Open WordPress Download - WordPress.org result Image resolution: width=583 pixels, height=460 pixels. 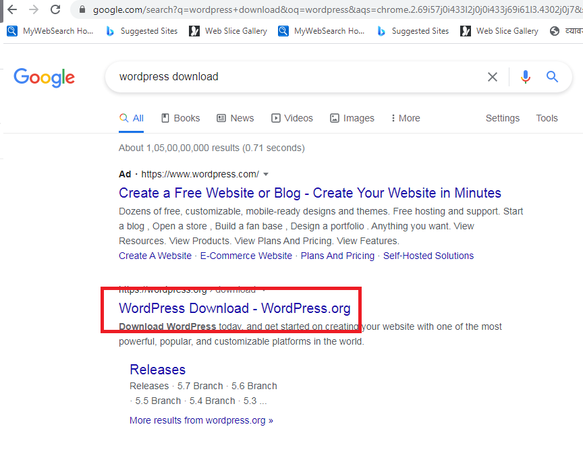pyautogui.click(x=234, y=308)
